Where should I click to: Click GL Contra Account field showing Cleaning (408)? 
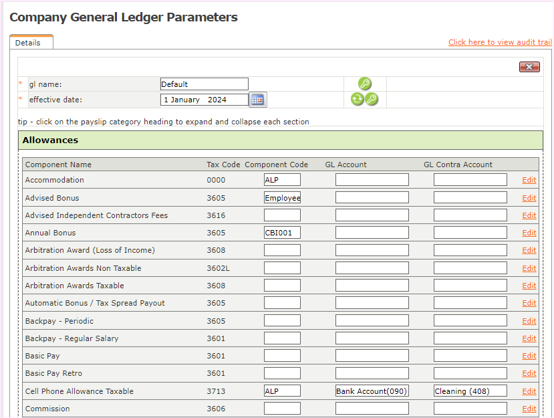tap(470, 391)
